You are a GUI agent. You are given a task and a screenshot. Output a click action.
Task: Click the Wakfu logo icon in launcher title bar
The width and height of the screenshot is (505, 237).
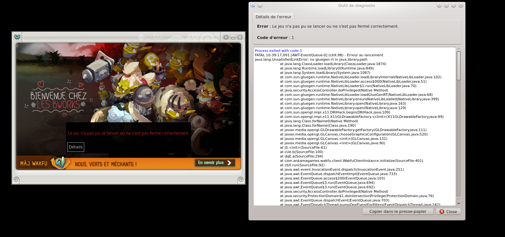pyautogui.click(x=17, y=37)
